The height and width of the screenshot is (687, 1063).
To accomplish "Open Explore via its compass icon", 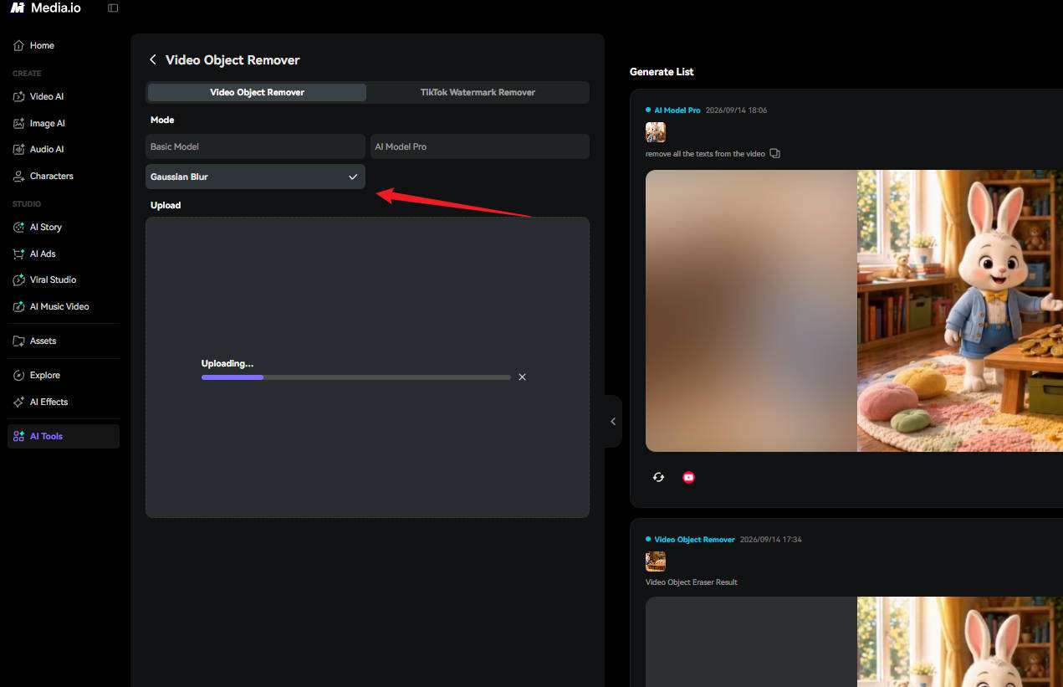I will [x=18, y=375].
